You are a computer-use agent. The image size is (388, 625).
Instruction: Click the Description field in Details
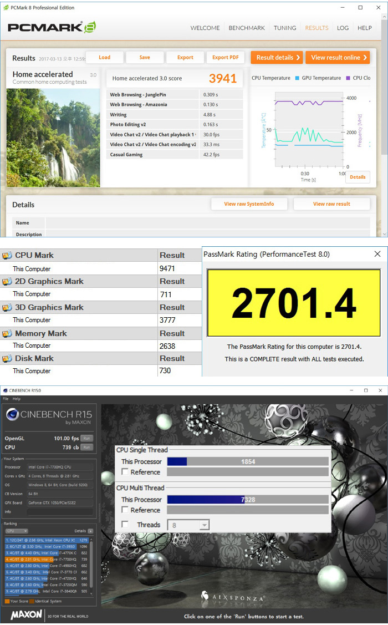[x=207, y=234]
